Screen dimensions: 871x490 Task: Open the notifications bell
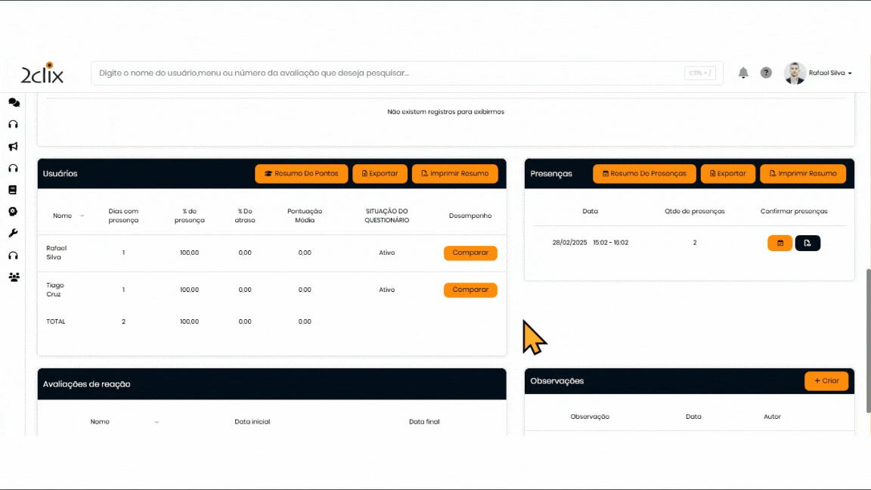point(743,73)
